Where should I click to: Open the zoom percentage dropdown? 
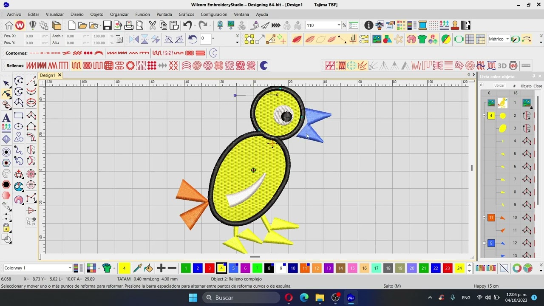pyautogui.click(x=339, y=25)
